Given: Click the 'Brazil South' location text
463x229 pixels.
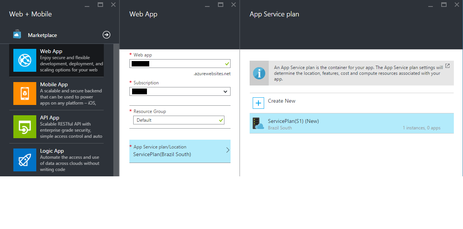Looking at the screenshot, I should (x=280, y=128).
